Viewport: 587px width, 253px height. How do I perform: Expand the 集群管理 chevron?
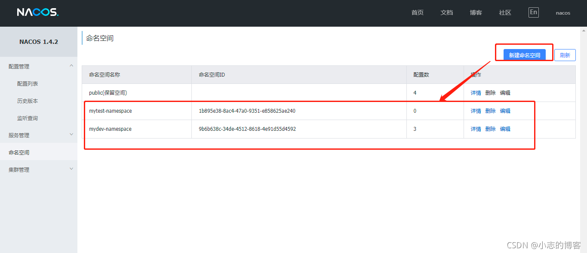[71, 169]
